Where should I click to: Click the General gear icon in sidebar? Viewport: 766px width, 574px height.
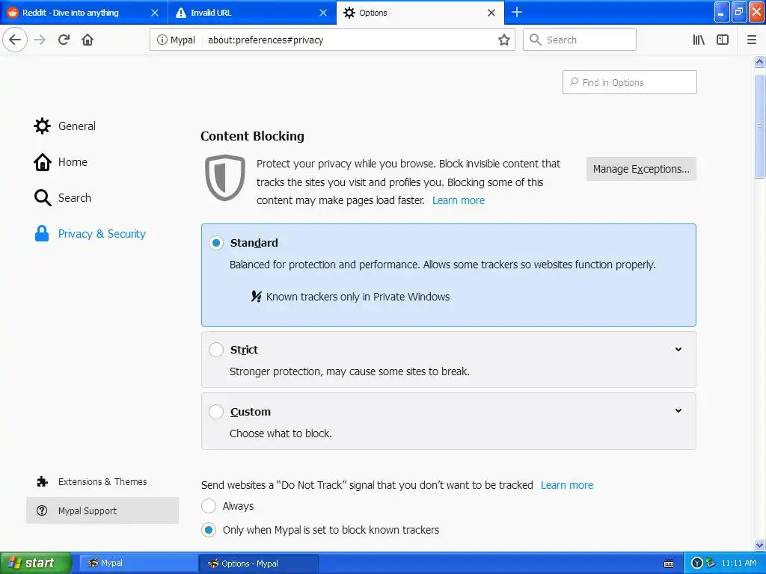[42, 126]
